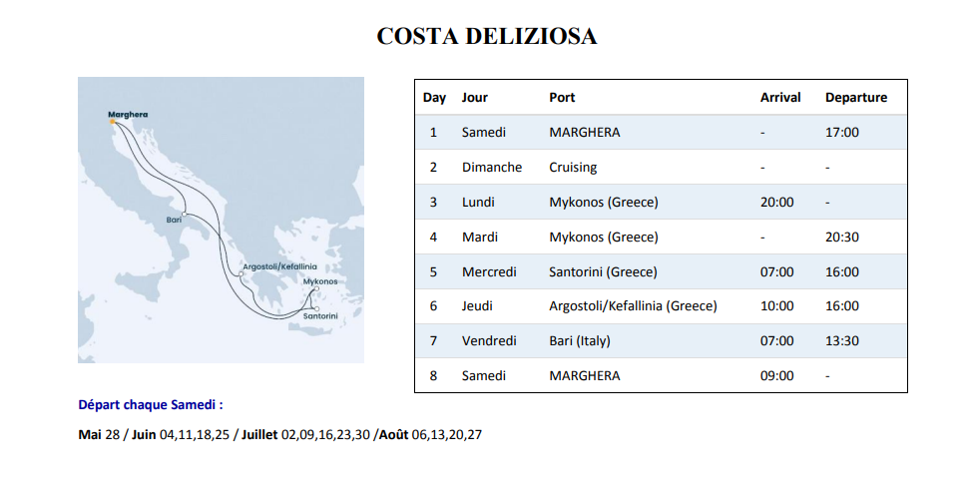Image resolution: width=975 pixels, height=497 pixels.
Task: Click the Arrival column header
Action: click(780, 98)
